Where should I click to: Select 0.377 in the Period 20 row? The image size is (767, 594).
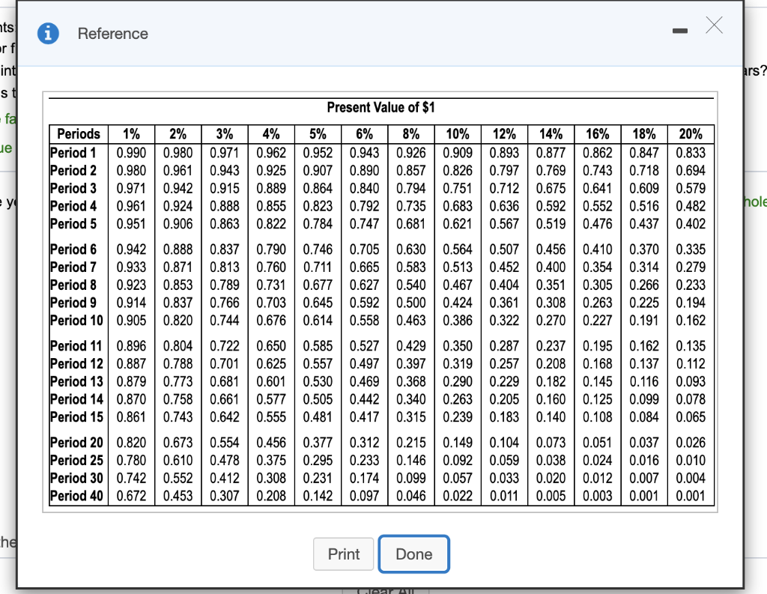point(318,443)
